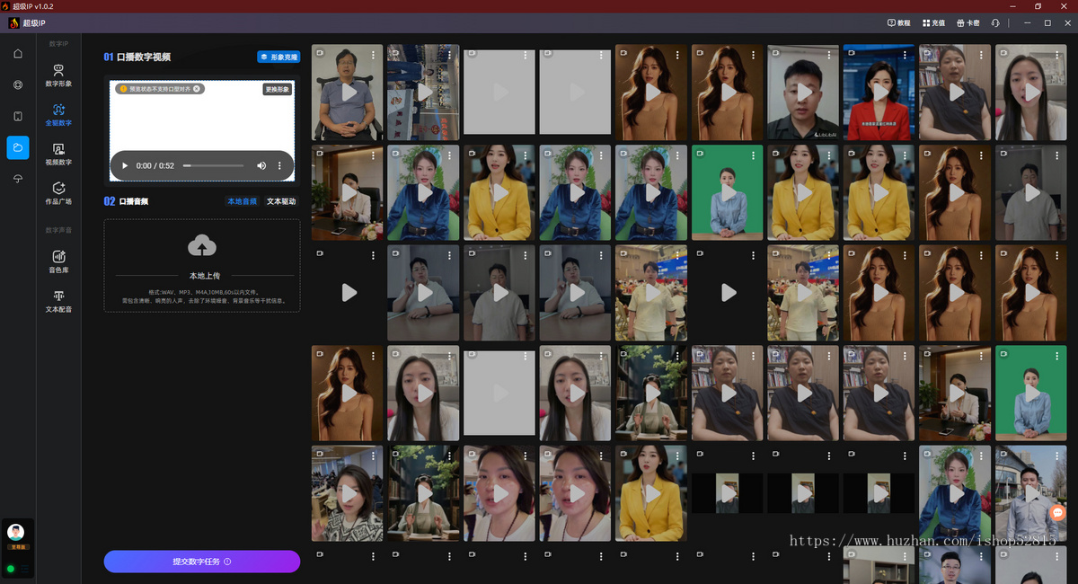Click the headset customer service icon
The width and height of the screenshot is (1078, 584).
(995, 22)
